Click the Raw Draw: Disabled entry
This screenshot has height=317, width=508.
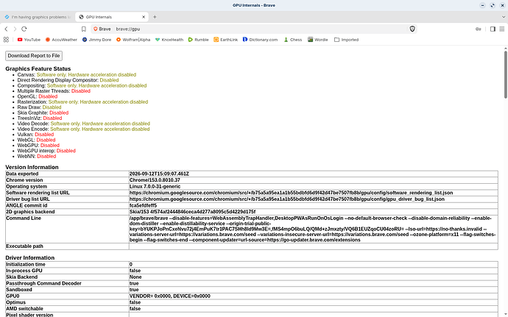(39, 107)
